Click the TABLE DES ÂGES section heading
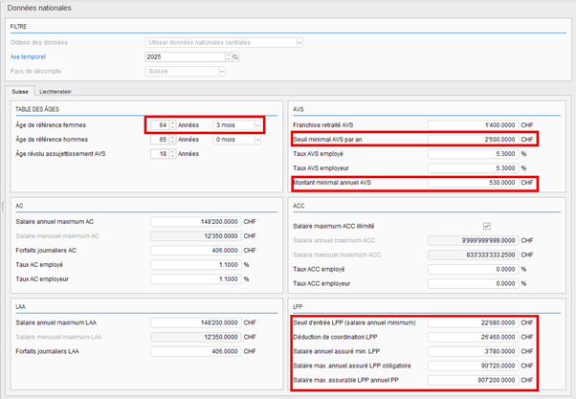 tap(37, 109)
